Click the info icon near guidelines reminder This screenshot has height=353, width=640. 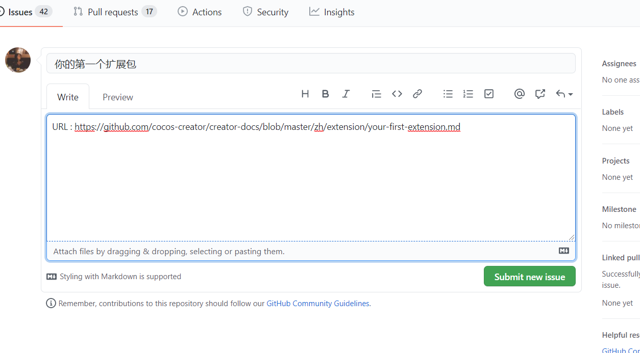click(x=51, y=303)
